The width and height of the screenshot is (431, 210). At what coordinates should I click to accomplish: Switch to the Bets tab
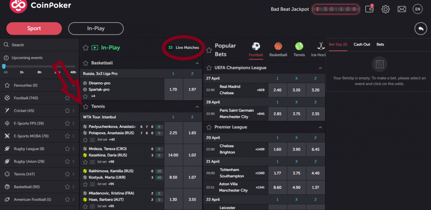[x=380, y=44]
